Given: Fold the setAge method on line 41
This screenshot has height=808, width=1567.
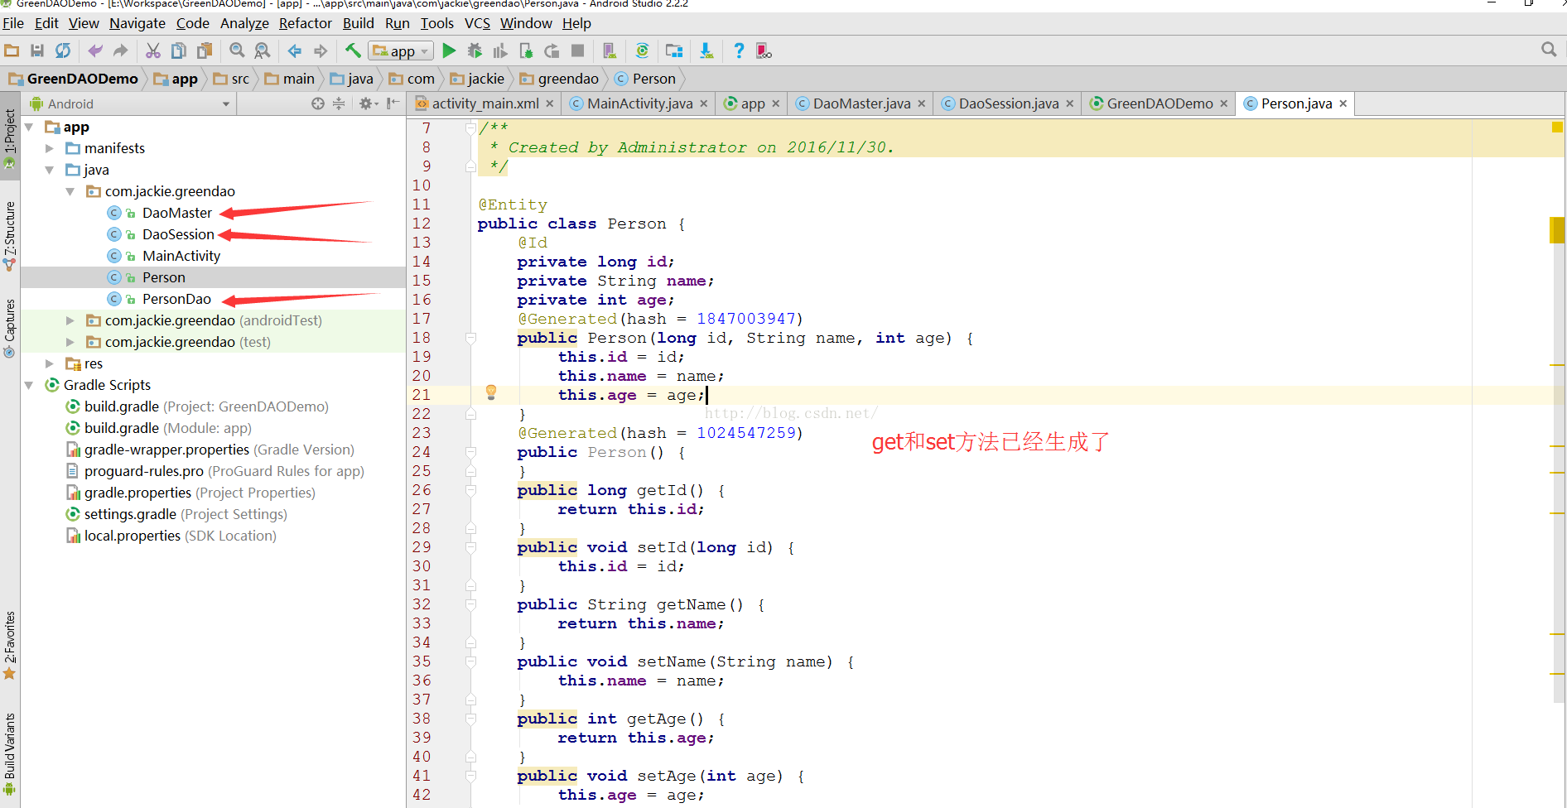Looking at the screenshot, I should (470, 776).
